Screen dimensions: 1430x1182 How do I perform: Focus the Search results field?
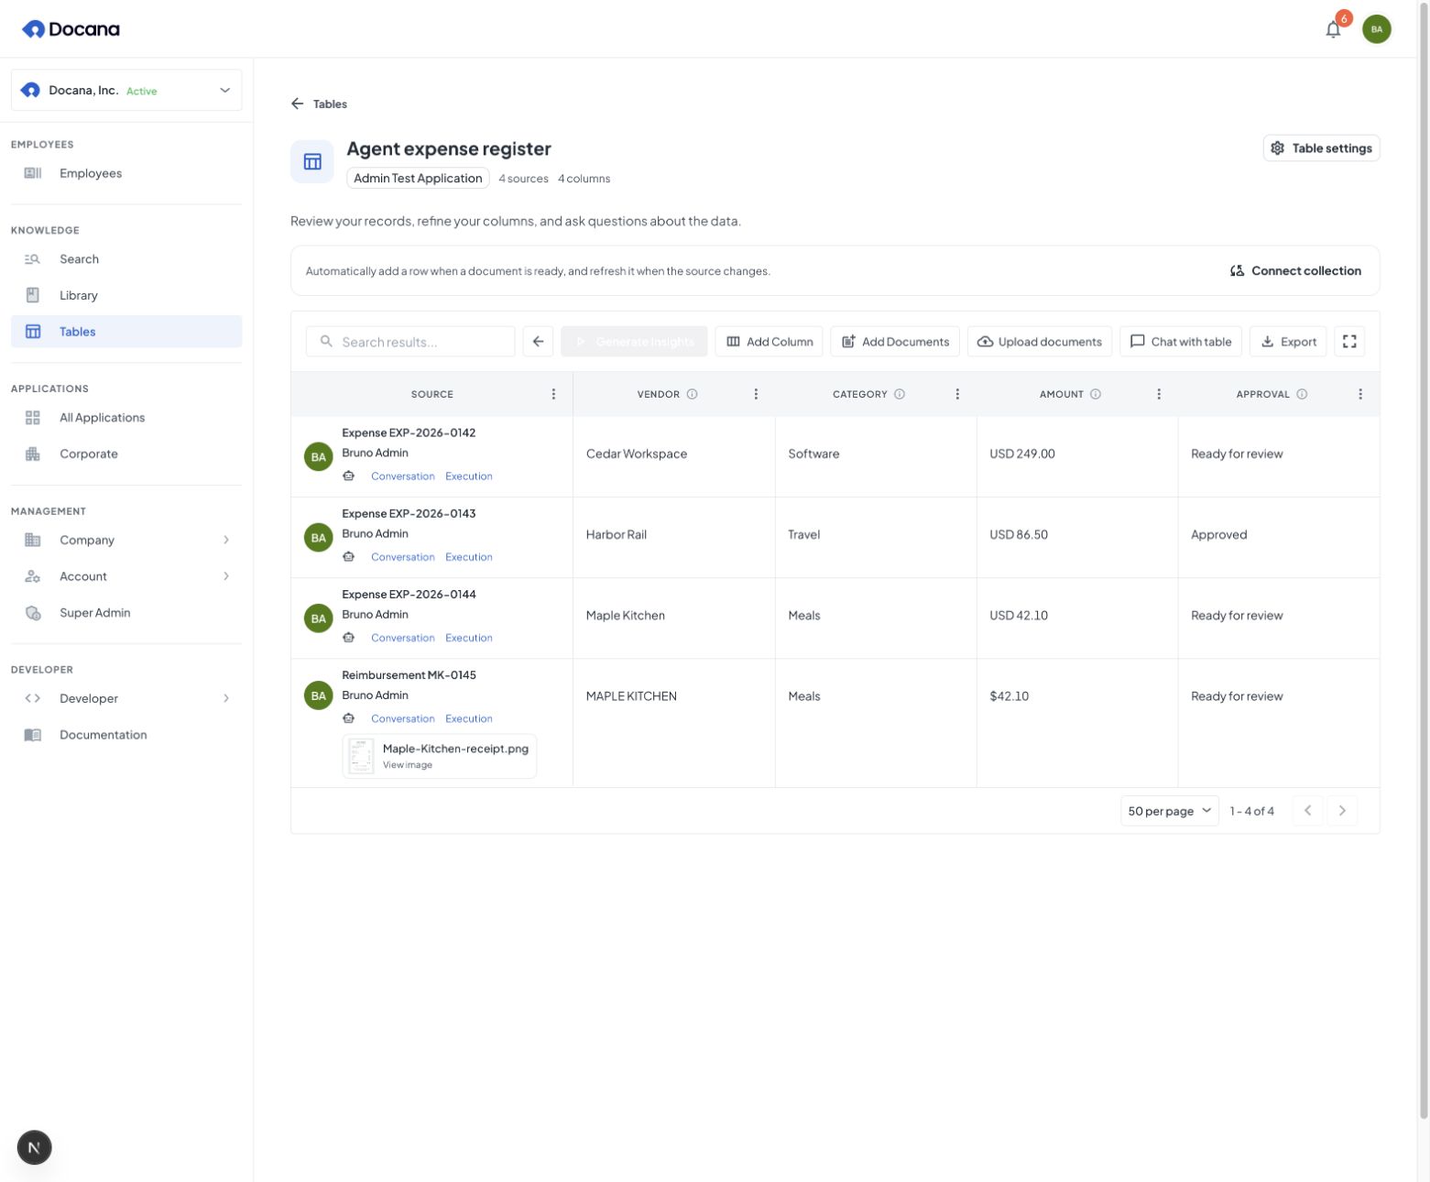(410, 342)
